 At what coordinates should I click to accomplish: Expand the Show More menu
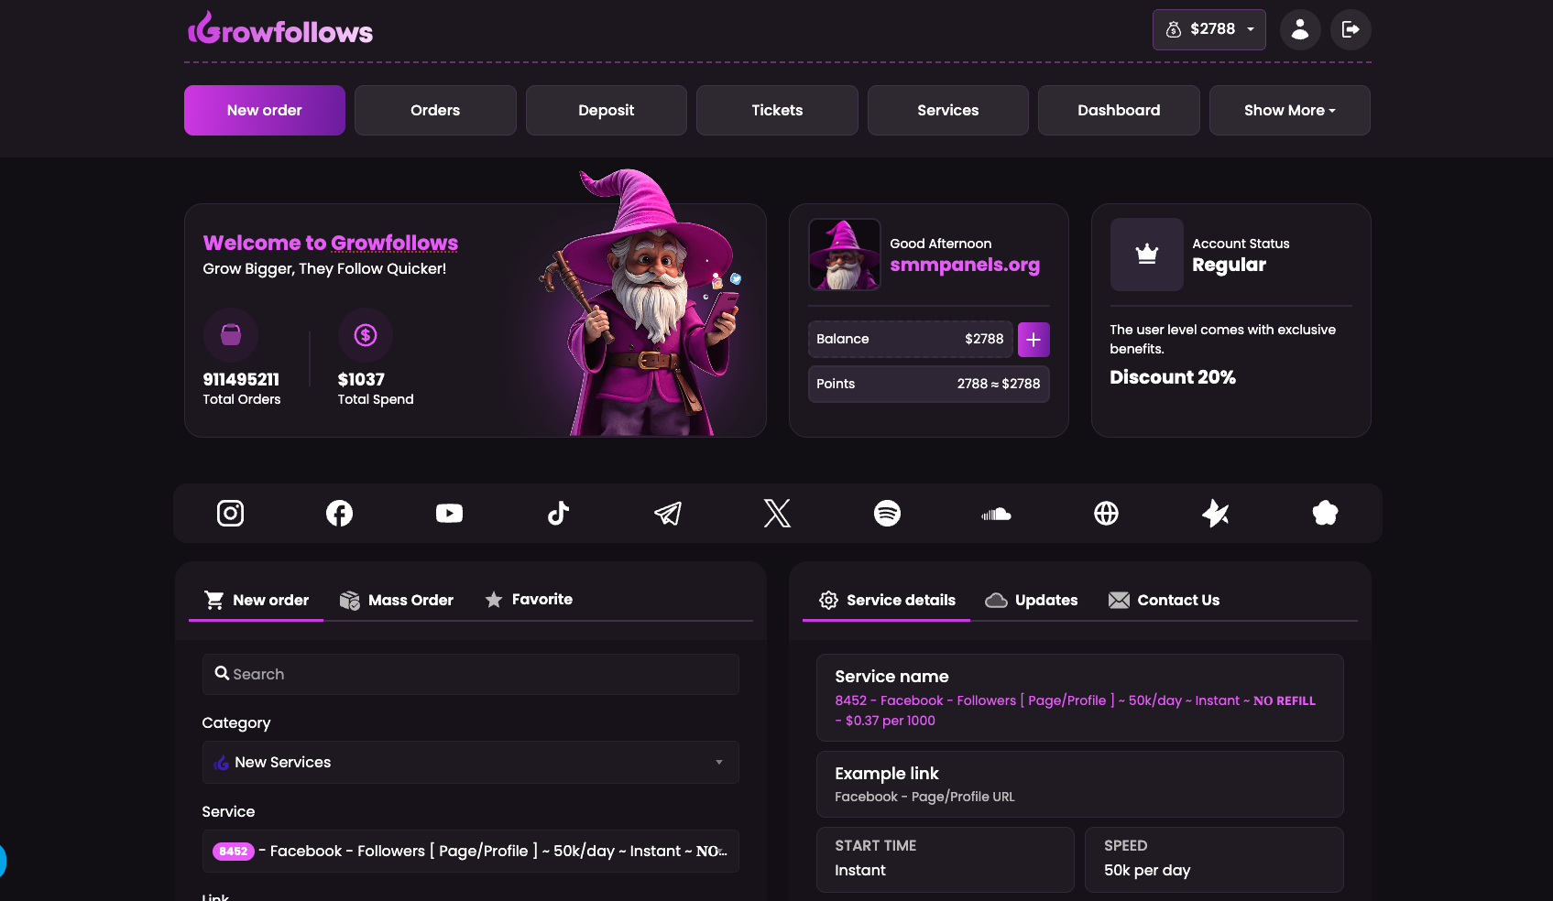tap(1289, 110)
